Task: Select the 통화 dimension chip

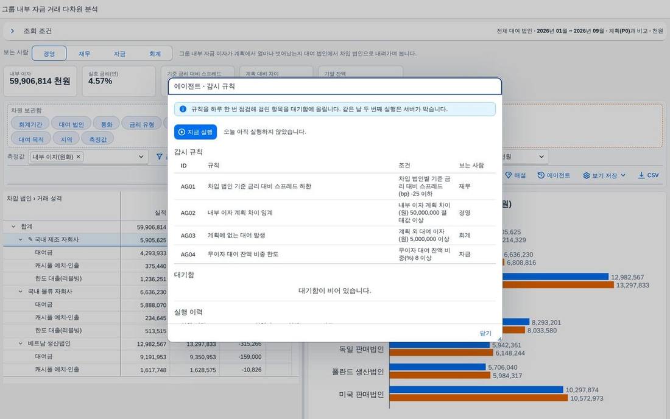Action: 107,124
